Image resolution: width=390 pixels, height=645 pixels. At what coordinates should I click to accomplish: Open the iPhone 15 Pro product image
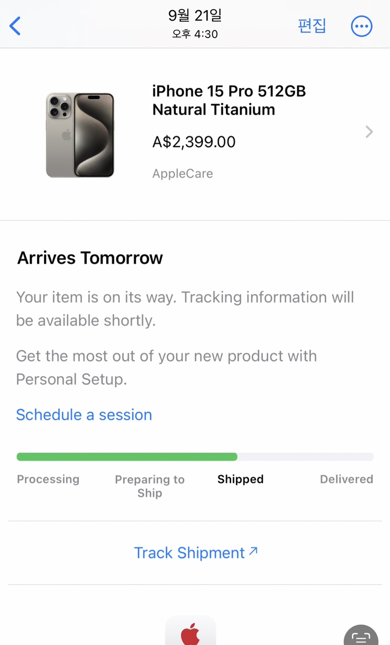[x=80, y=135]
